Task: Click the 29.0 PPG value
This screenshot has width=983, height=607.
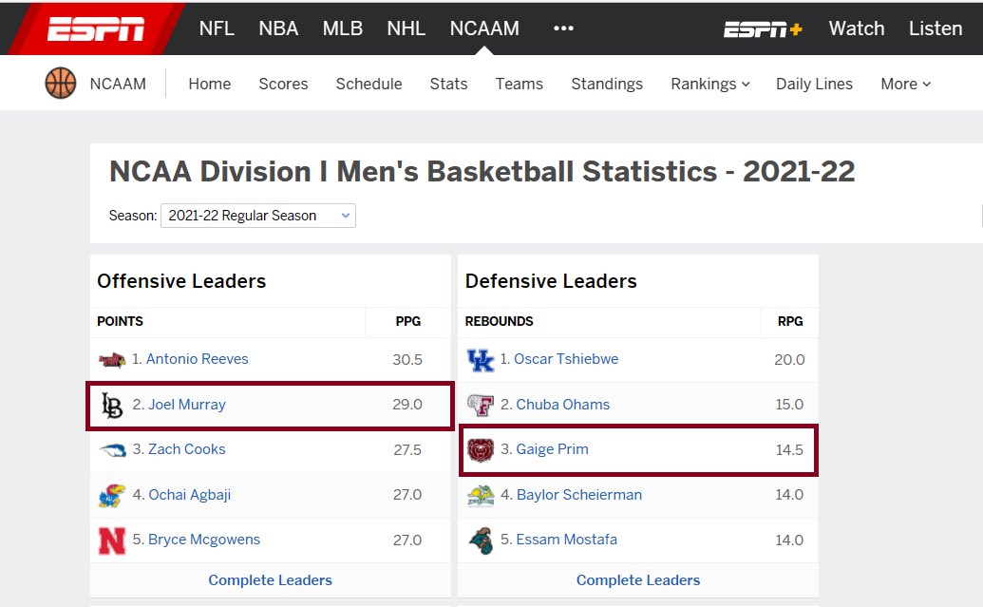Action: click(407, 405)
